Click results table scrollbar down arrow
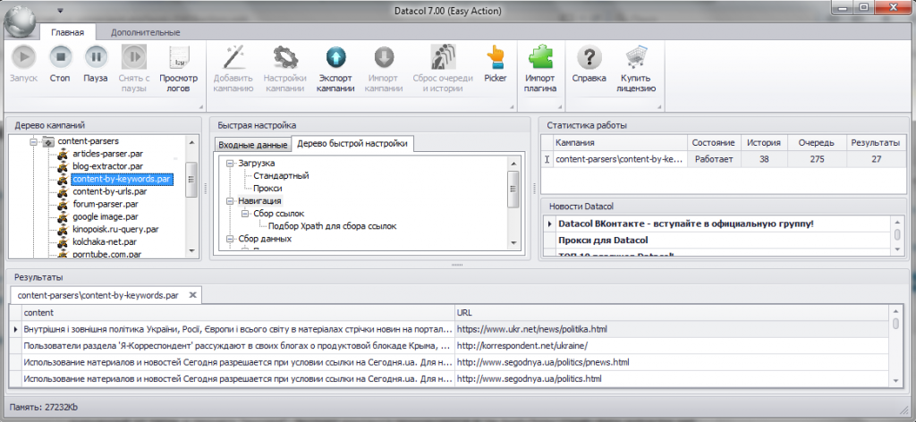Viewport: 916px width, 422px height. [x=896, y=379]
